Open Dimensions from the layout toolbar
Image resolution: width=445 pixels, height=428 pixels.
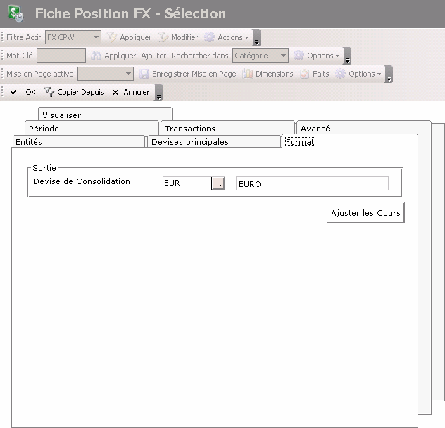[x=268, y=74]
